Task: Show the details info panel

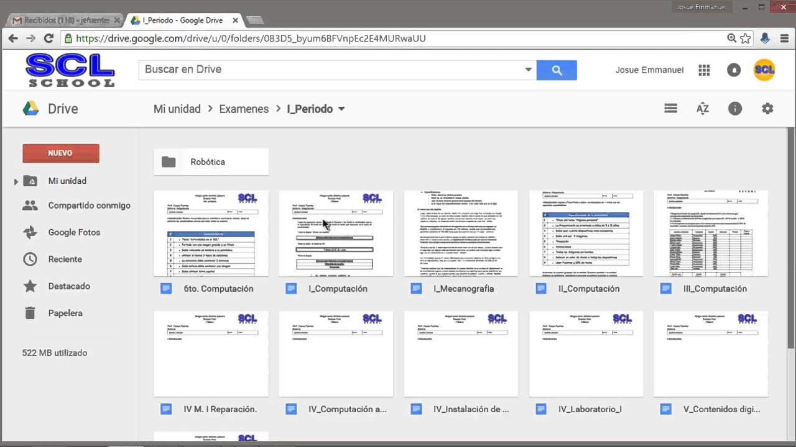Action: point(735,109)
